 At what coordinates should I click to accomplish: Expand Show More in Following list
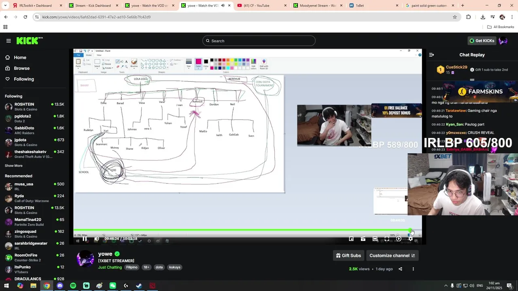(x=14, y=166)
